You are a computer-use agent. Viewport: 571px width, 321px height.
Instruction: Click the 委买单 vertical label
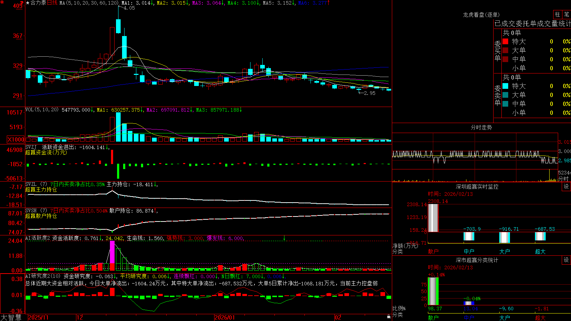(x=497, y=51)
